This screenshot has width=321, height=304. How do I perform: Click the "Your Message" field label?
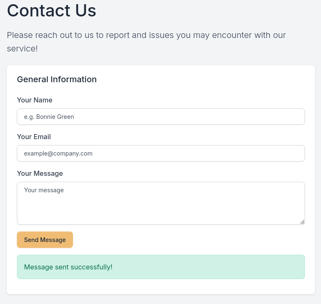click(x=40, y=173)
